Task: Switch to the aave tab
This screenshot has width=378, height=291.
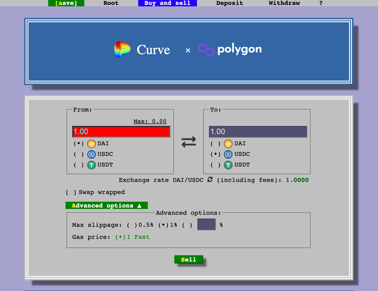Action: 66,3
